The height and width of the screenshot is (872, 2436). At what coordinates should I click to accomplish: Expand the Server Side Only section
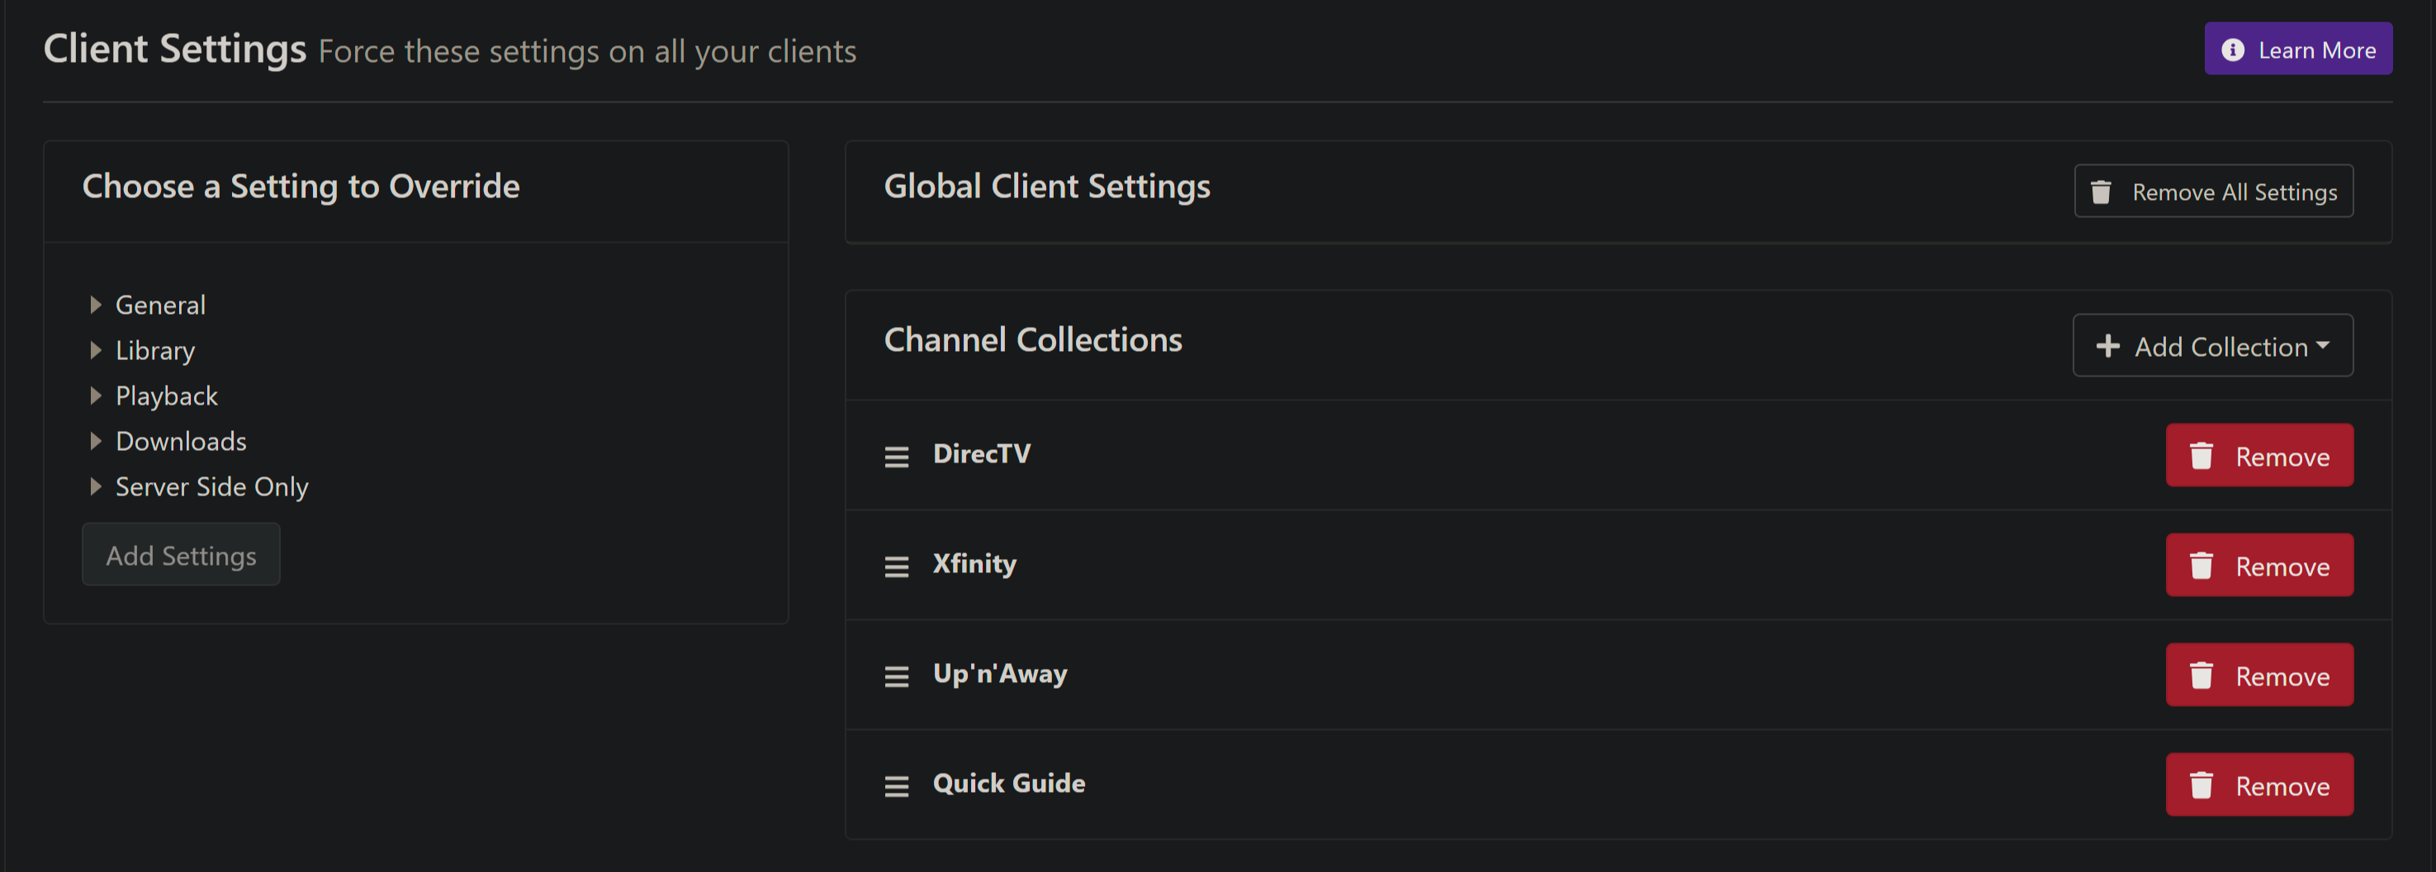point(96,486)
